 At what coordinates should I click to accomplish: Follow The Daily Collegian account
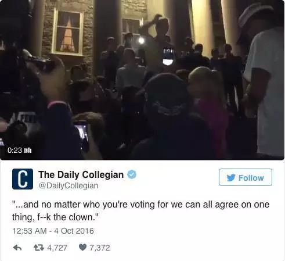246,177
